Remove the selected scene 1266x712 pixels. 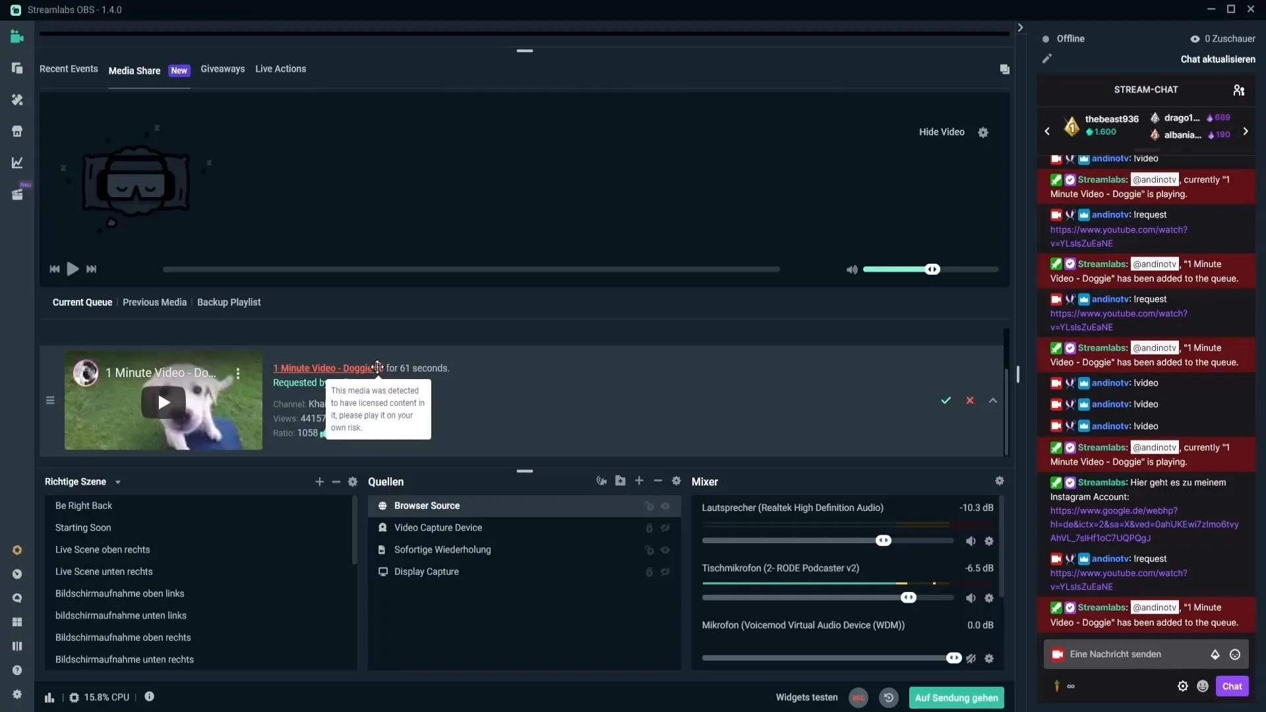pyautogui.click(x=336, y=482)
